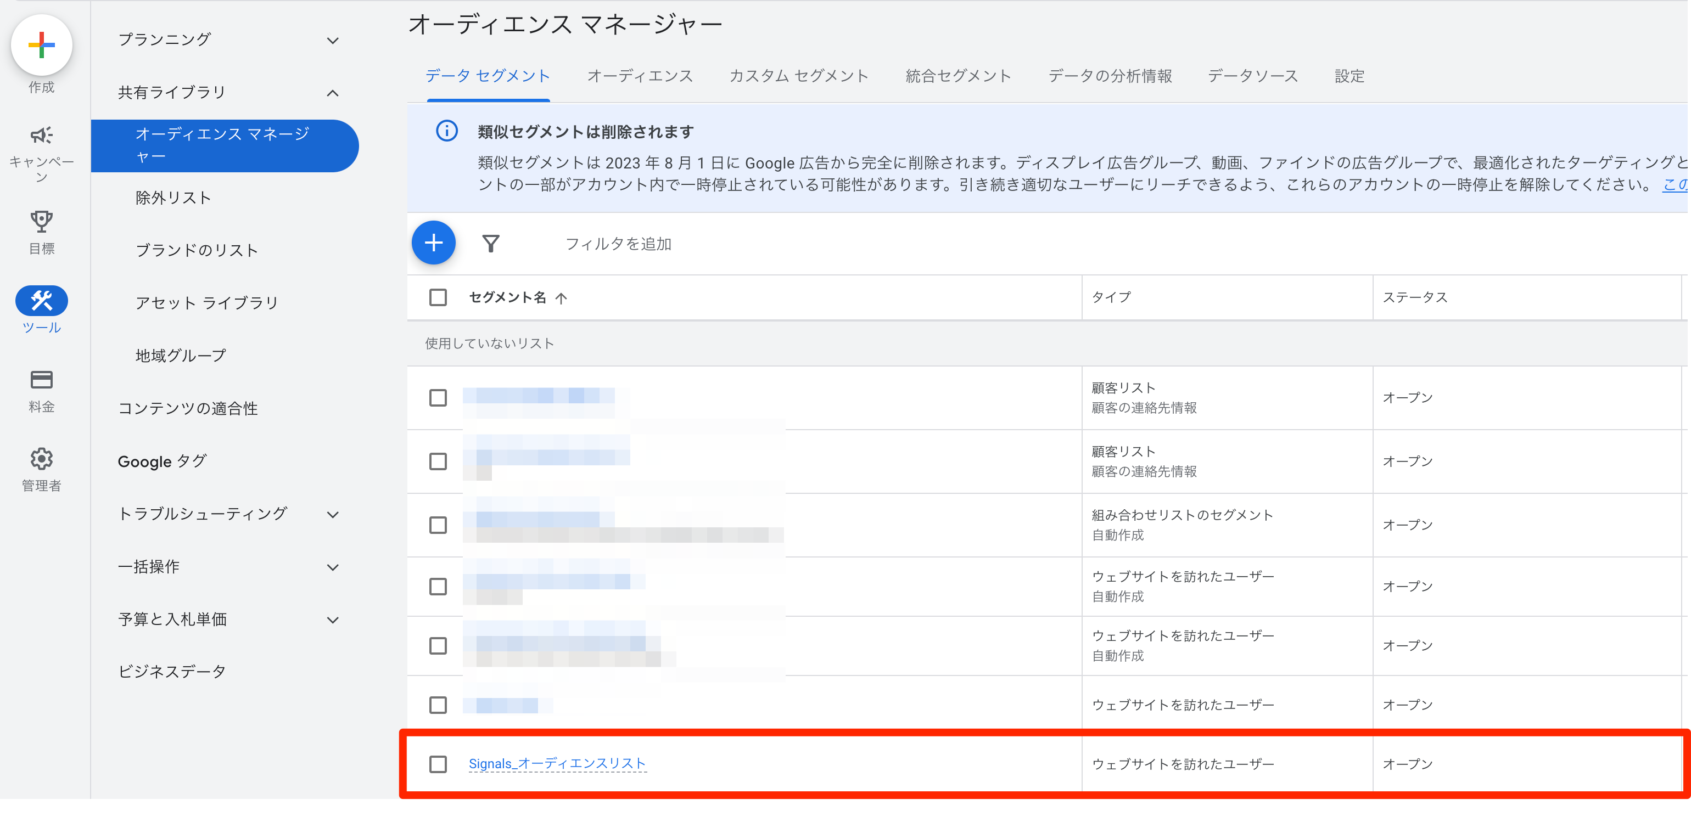The image size is (1691, 822).
Task: Click the filter funnel icon
Action: pyautogui.click(x=490, y=244)
